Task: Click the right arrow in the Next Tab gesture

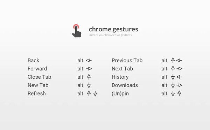Action: click(x=180, y=69)
